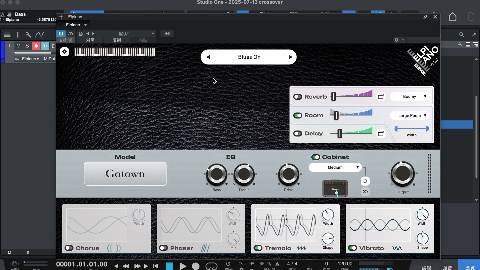
Task: Open track list hamburger icon
Action: click(x=7, y=34)
